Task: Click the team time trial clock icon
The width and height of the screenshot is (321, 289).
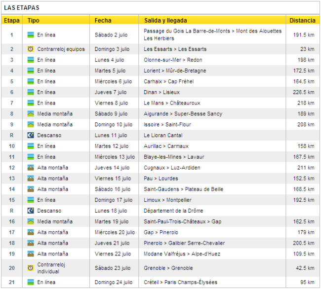Action: (31, 49)
